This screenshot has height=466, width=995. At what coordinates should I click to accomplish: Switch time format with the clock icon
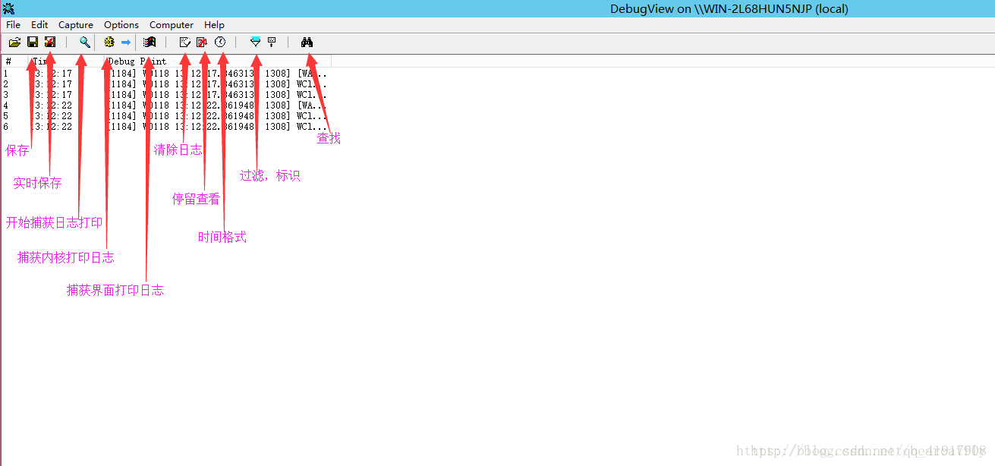pos(220,43)
